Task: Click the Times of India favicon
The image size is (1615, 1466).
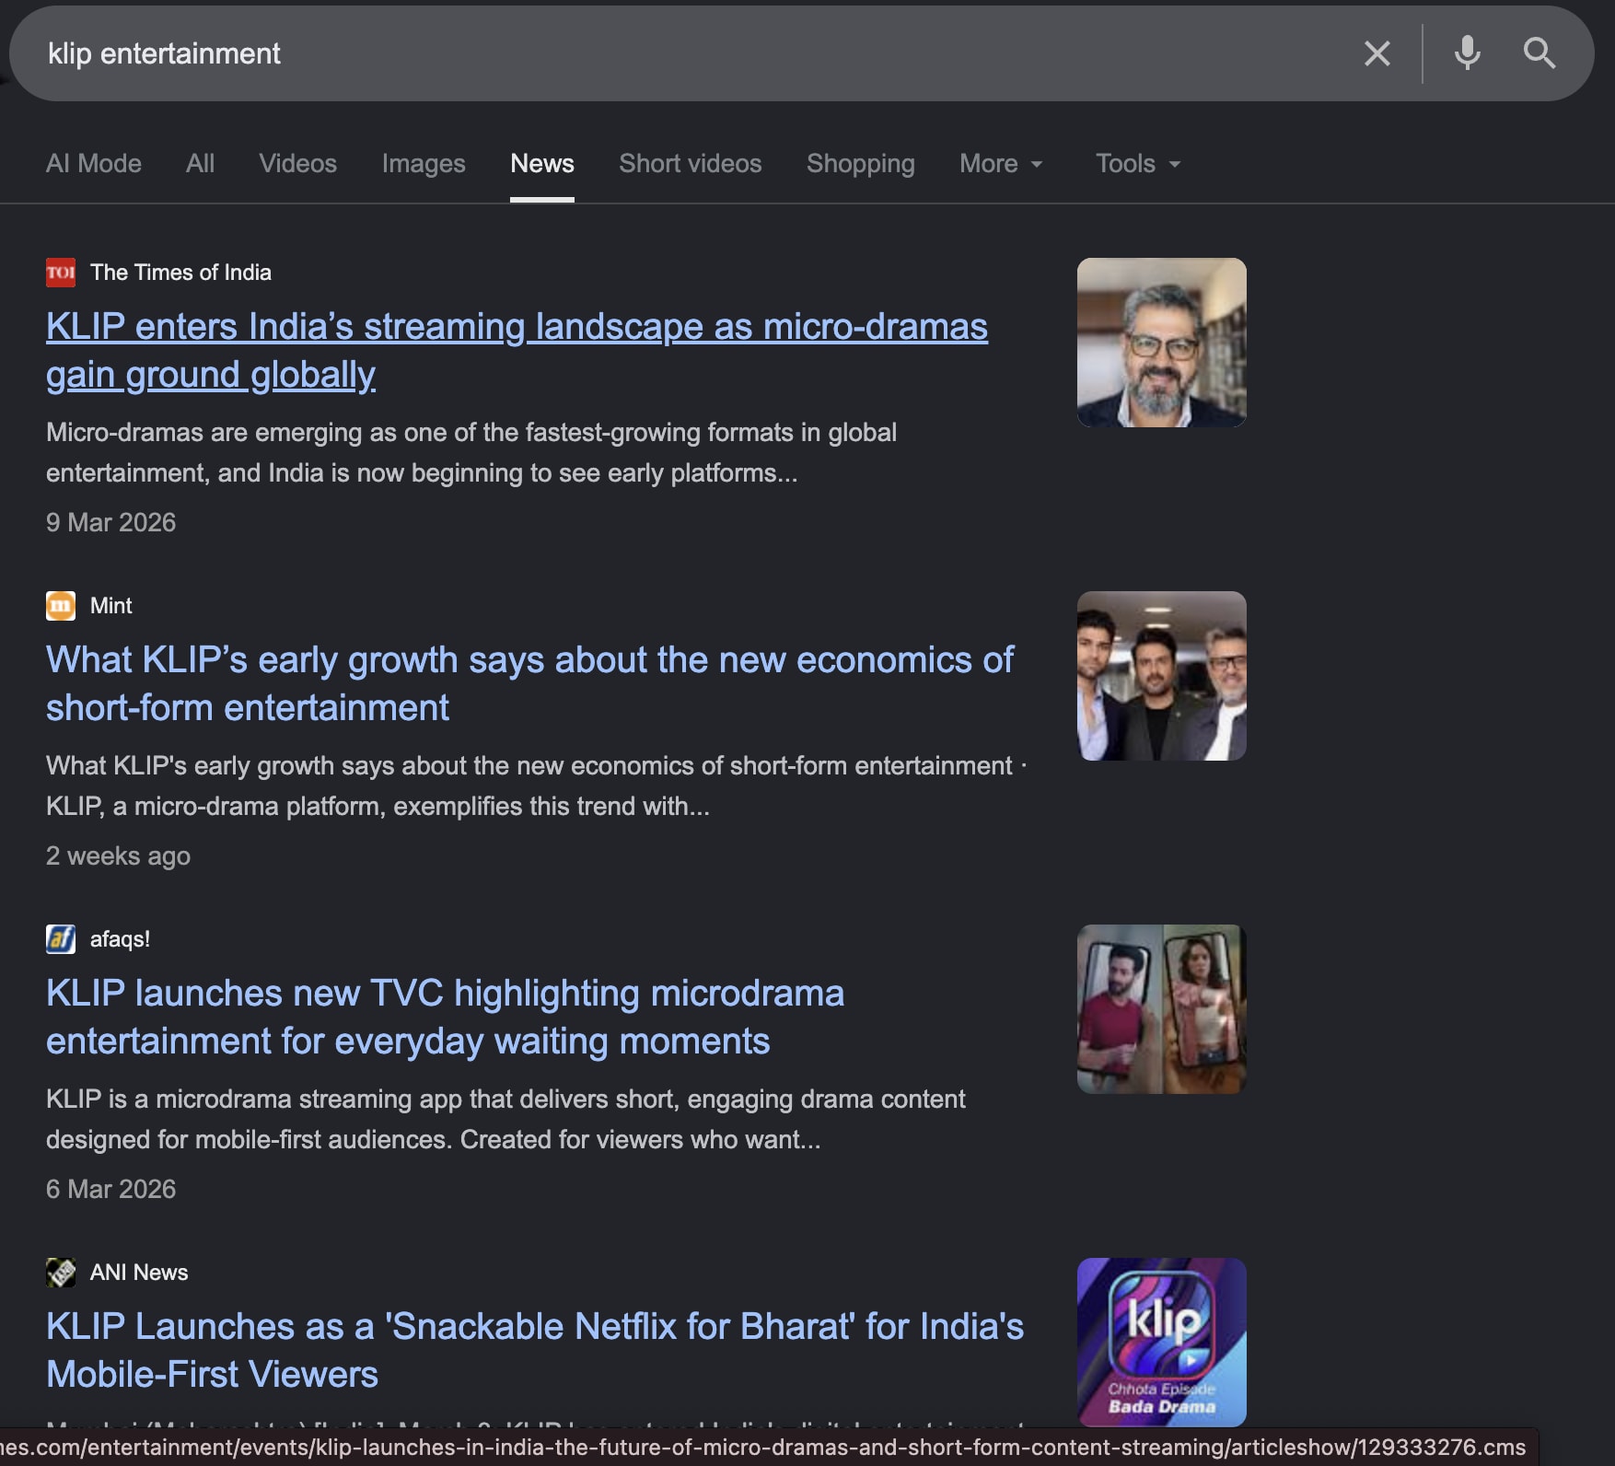Action: coord(61,273)
